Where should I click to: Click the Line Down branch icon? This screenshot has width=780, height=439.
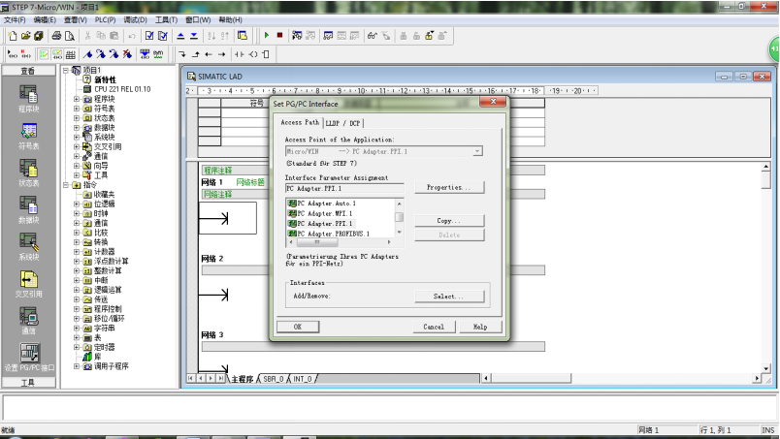[x=182, y=54]
